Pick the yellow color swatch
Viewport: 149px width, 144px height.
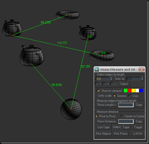133,91
